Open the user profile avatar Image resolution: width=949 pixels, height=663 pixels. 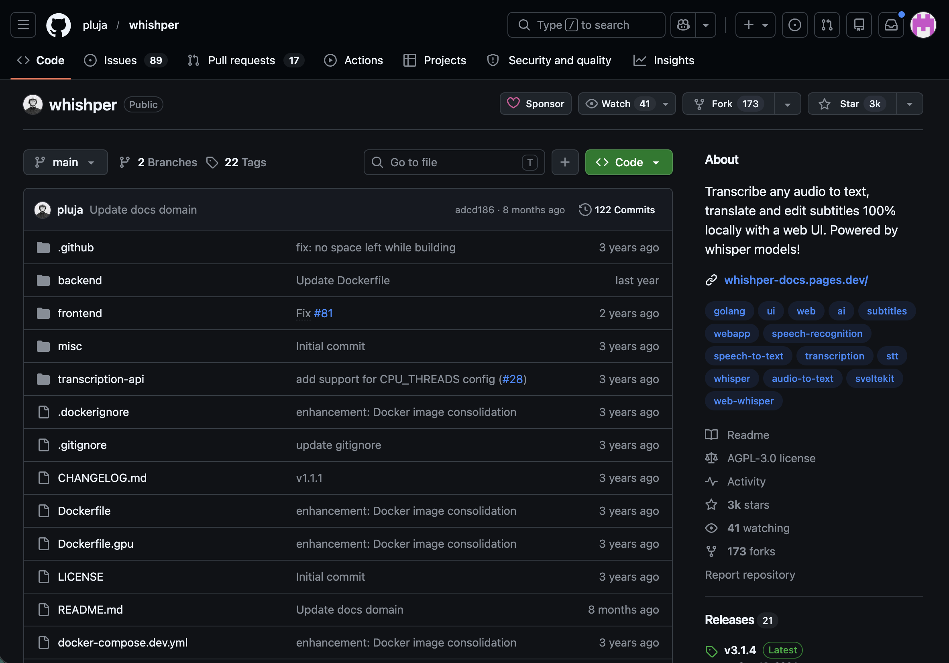coord(923,25)
